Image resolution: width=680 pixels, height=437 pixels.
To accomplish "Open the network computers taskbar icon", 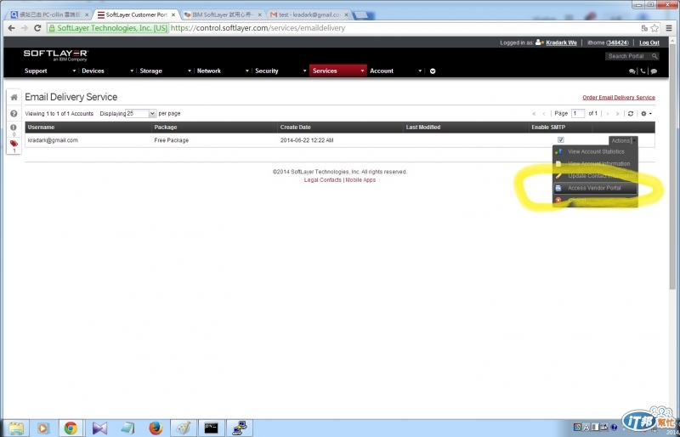I will (x=239, y=428).
